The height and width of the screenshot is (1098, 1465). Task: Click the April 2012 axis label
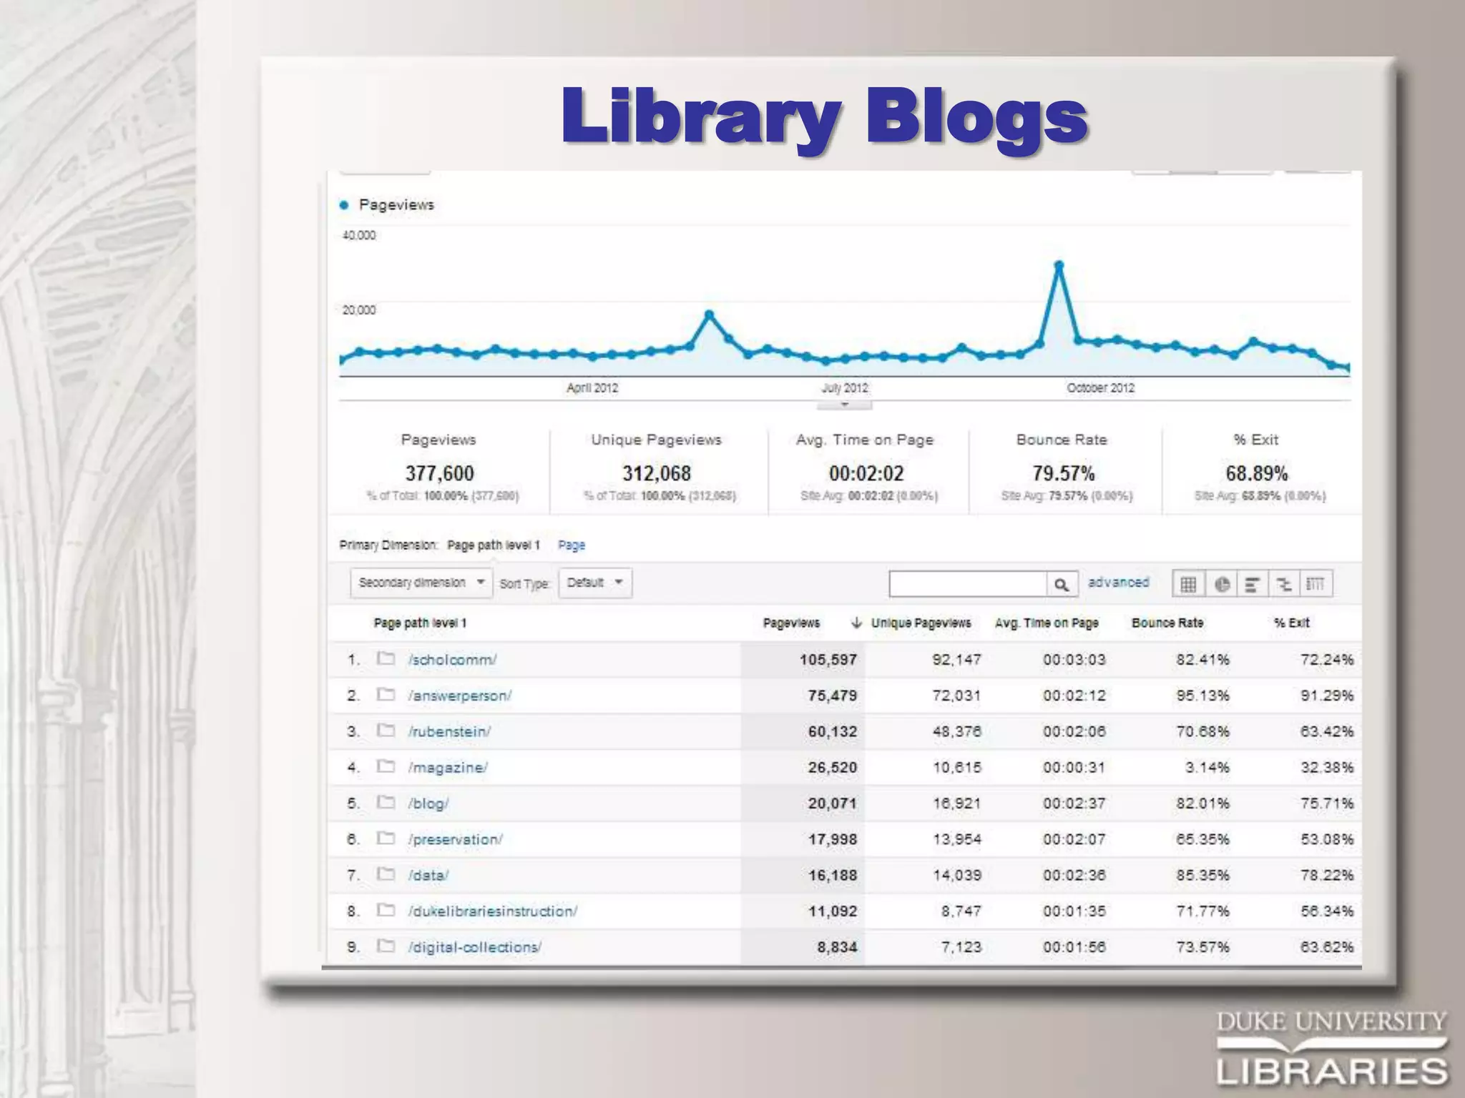coord(592,387)
